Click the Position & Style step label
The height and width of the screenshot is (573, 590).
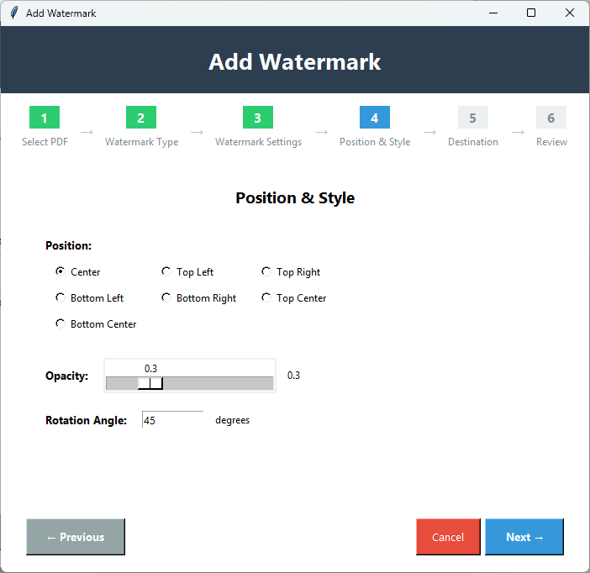coord(375,142)
